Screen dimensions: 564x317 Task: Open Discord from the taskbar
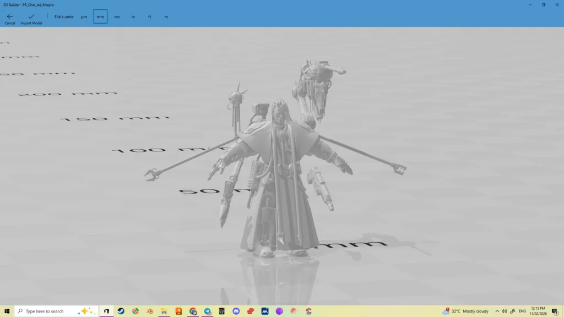(236, 311)
